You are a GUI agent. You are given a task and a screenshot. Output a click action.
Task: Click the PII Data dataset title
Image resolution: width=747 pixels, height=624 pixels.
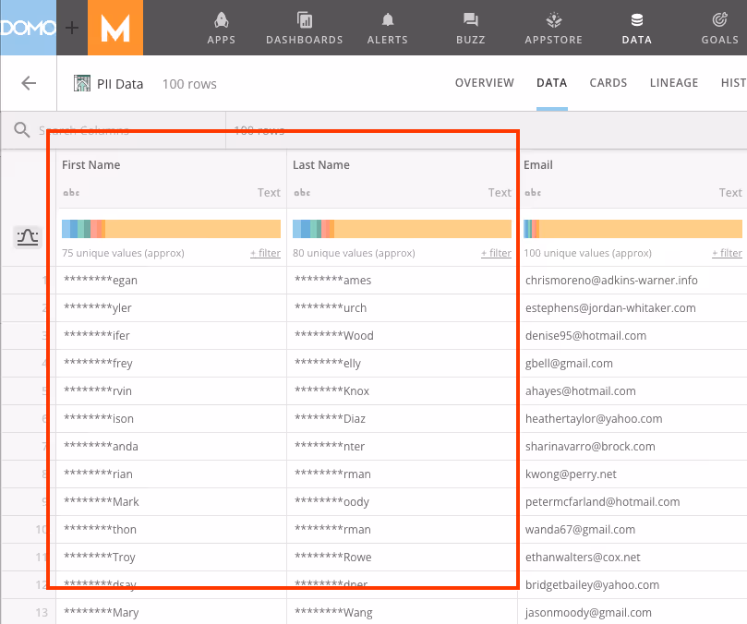click(120, 84)
